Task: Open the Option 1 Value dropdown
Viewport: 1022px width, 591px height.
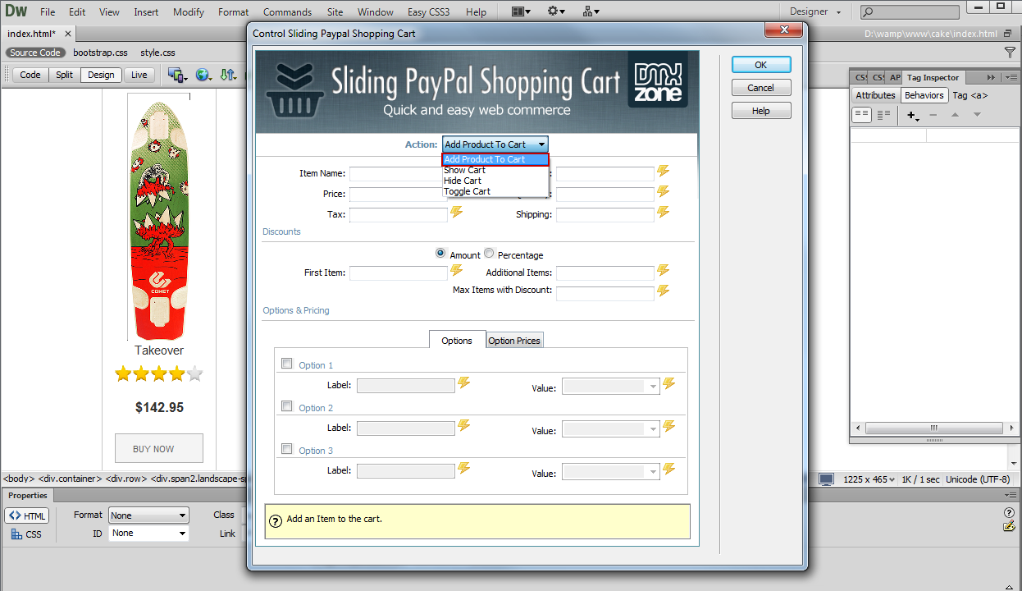Action: tap(610, 387)
